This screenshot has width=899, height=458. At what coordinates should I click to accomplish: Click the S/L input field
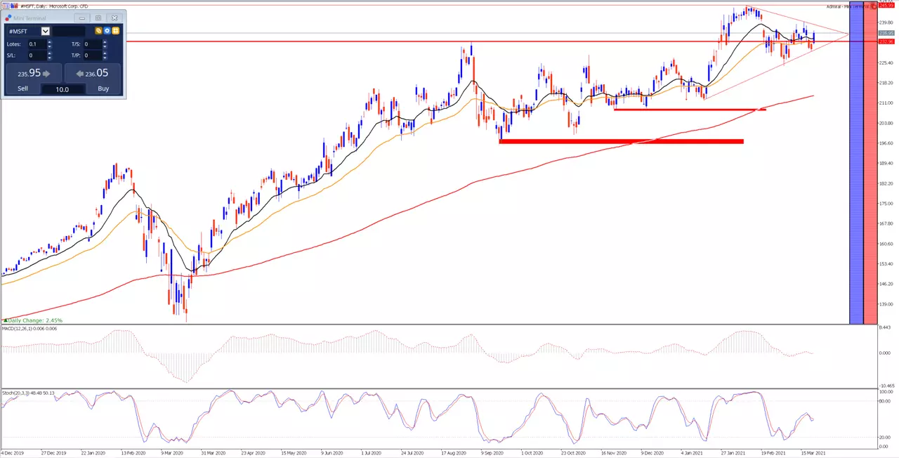pos(37,55)
